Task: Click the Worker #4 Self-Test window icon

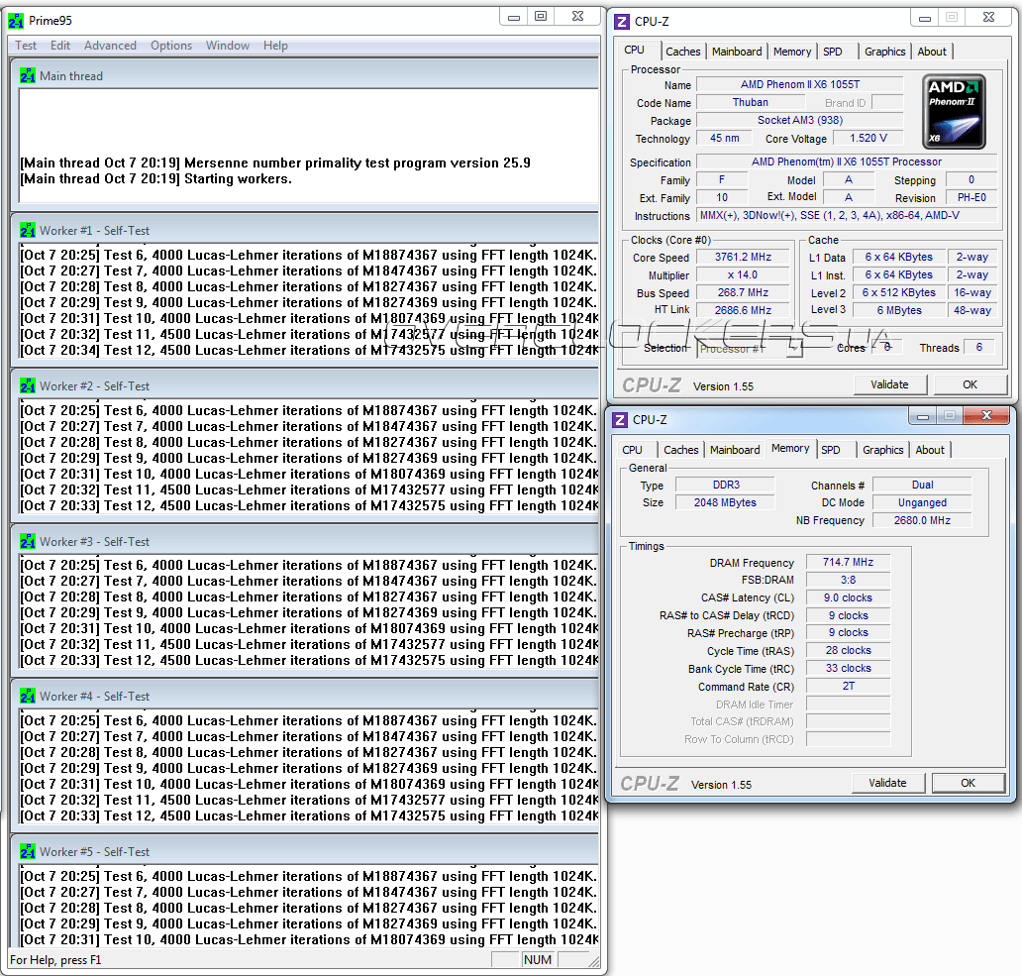Action: [x=28, y=697]
